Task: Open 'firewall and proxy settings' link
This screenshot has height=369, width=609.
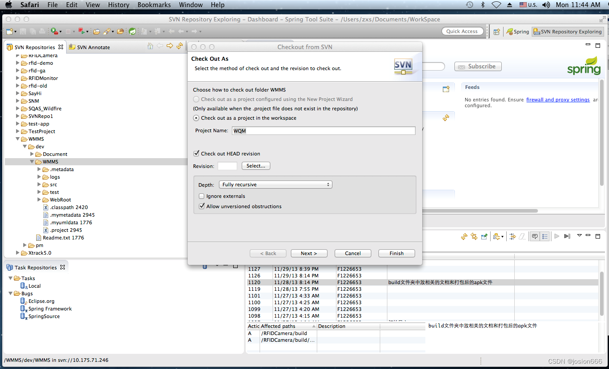Action: [x=558, y=100]
